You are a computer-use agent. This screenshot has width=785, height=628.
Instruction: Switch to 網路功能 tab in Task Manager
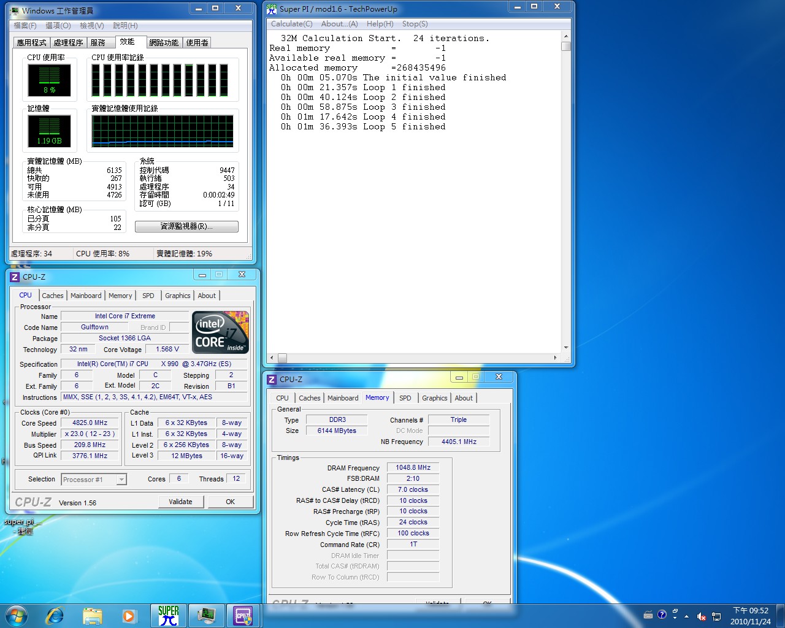pos(164,42)
